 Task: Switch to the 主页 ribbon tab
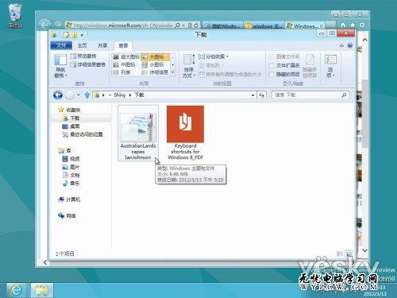pyautogui.click(x=82, y=45)
